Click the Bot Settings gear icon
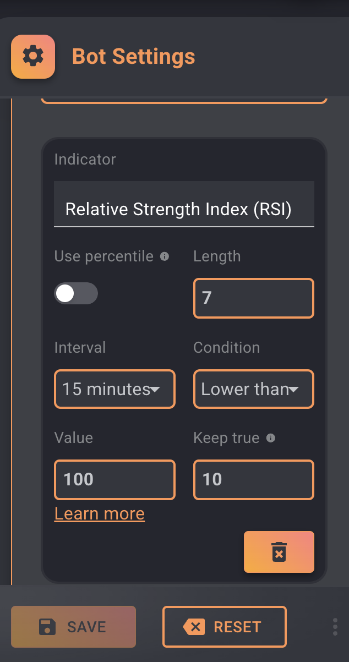 (x=33, y=56)
